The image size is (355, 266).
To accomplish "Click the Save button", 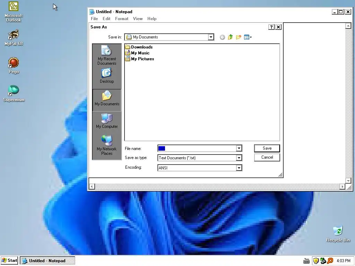I will (x=267, y=148).
